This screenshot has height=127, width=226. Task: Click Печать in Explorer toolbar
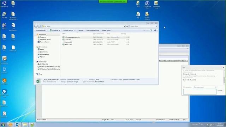coord(81,30)
